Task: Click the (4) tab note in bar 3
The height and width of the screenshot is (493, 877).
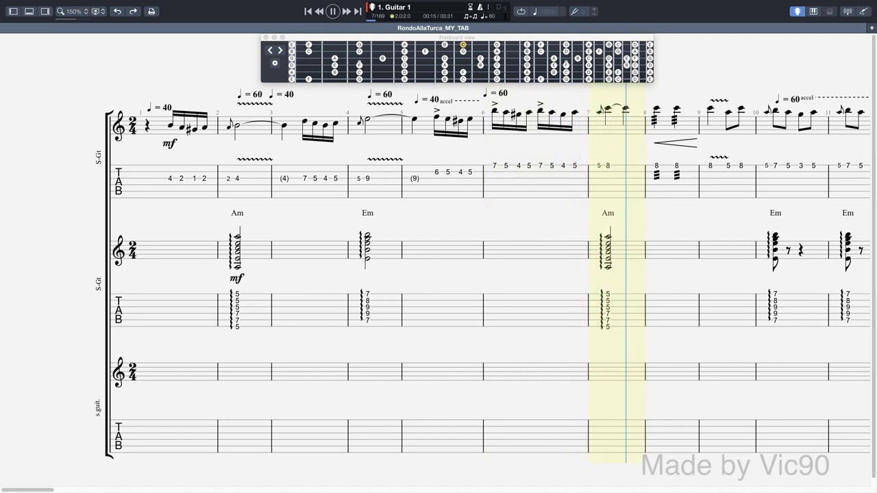Action: (x=284, y=179)
